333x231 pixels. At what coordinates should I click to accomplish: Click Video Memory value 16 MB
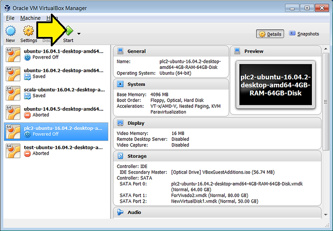pos(178,133)
